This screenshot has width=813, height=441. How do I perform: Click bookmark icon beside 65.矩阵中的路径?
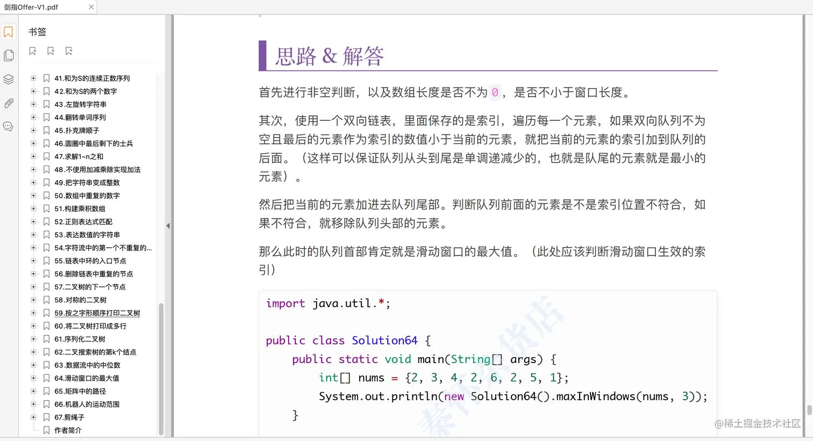46,391
